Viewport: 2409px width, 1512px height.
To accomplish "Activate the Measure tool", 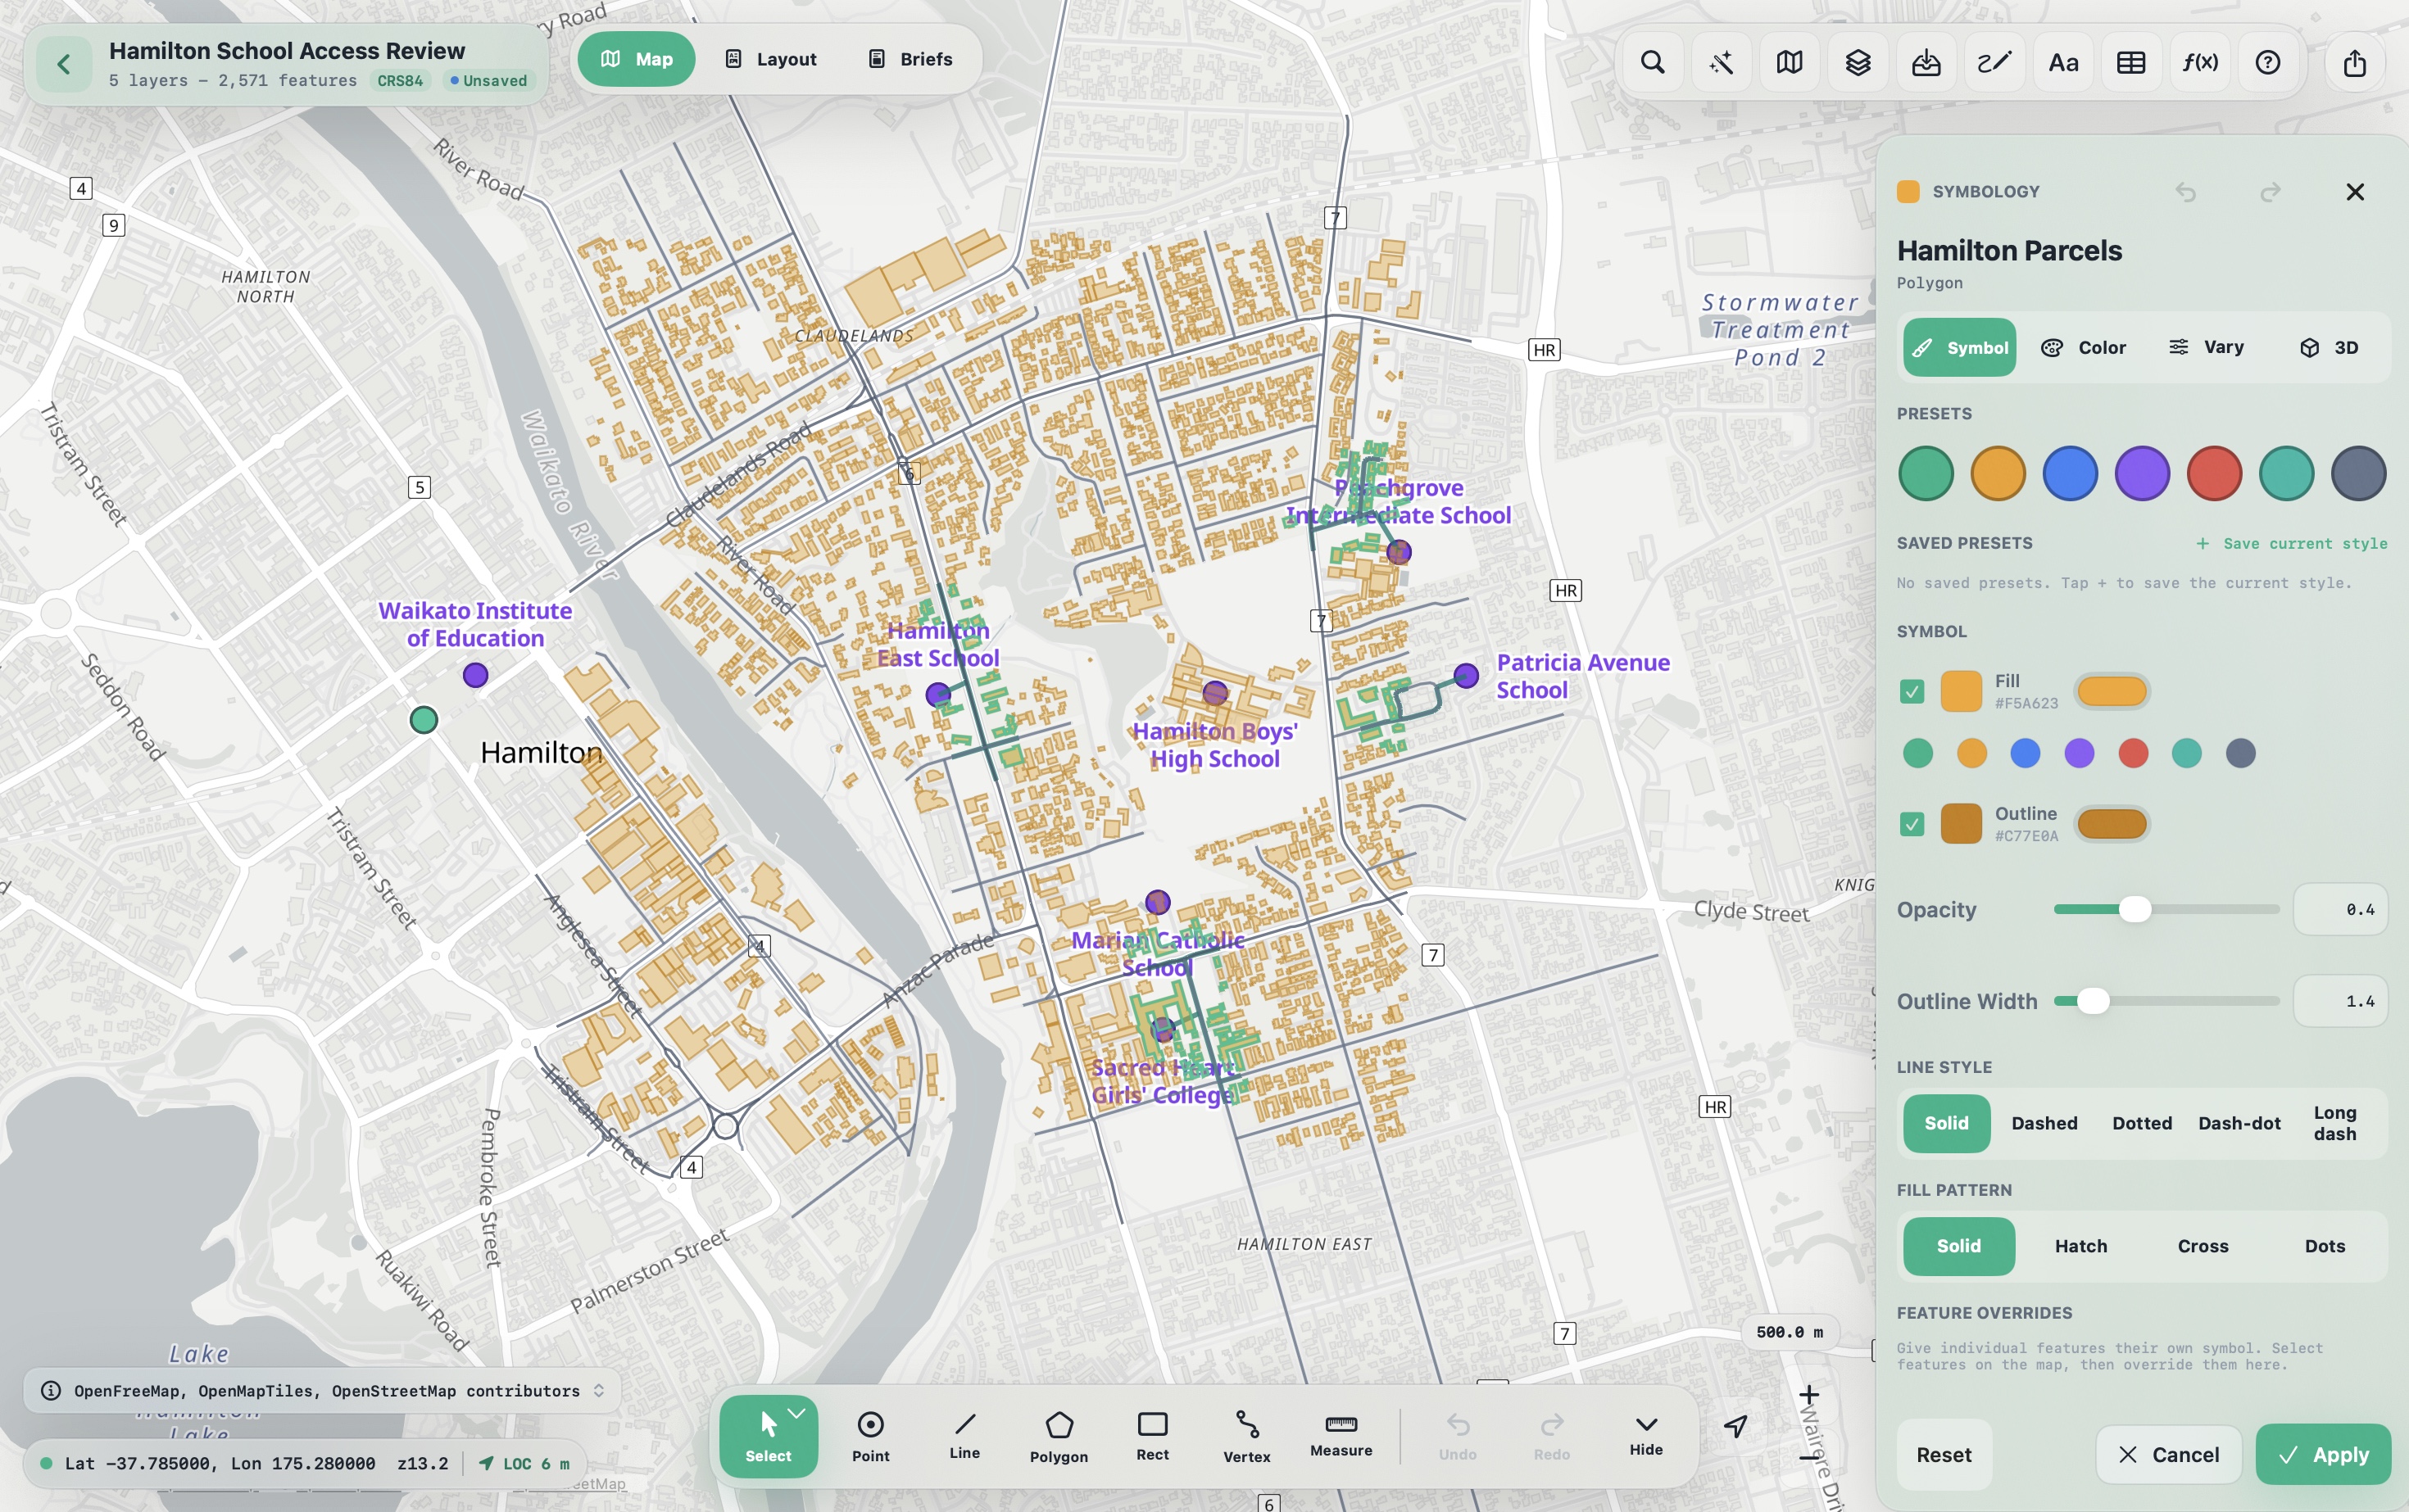I will pyautogui.click(x=1341, y=1436).
